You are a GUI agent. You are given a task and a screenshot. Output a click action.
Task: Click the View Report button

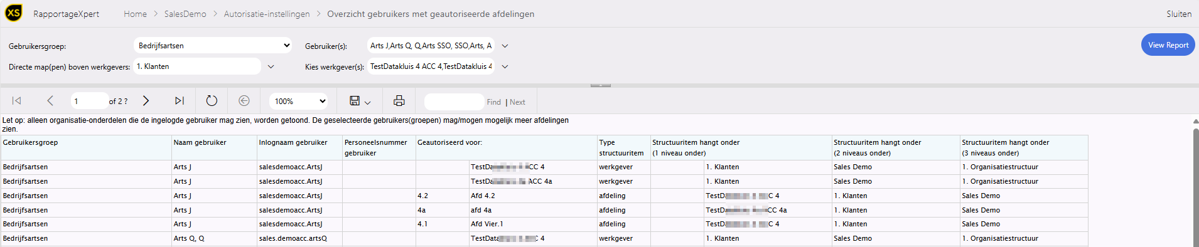tap(1168, 45)
